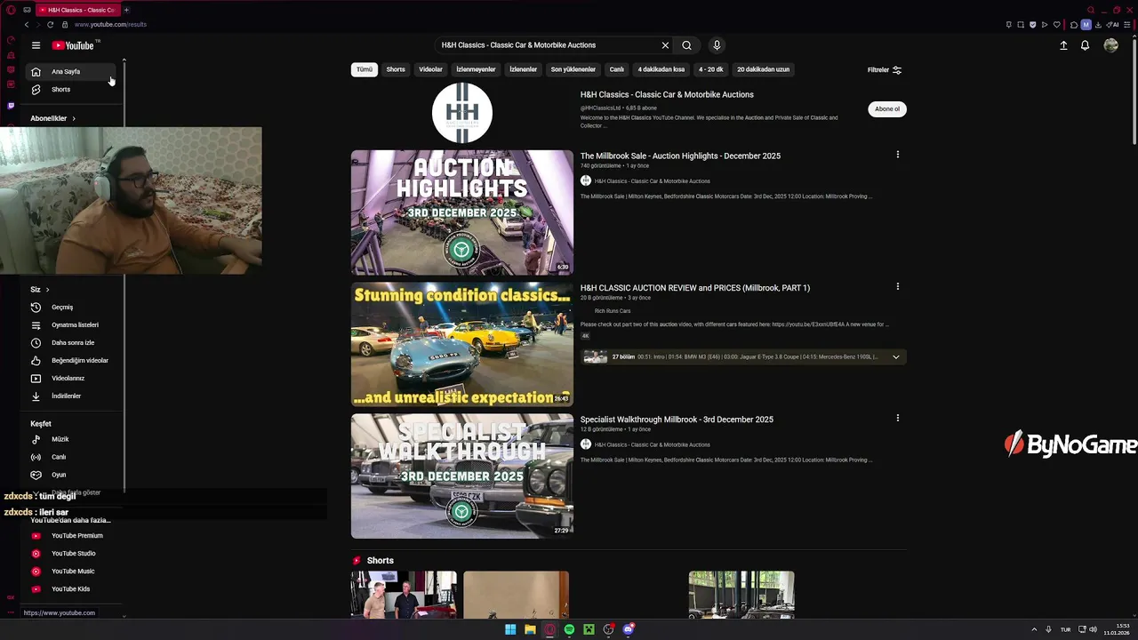Open options for Specialist Walkthrough Millbrook video
The height and width of the screenshot is (640, 1138).
(x=897, y=418)
